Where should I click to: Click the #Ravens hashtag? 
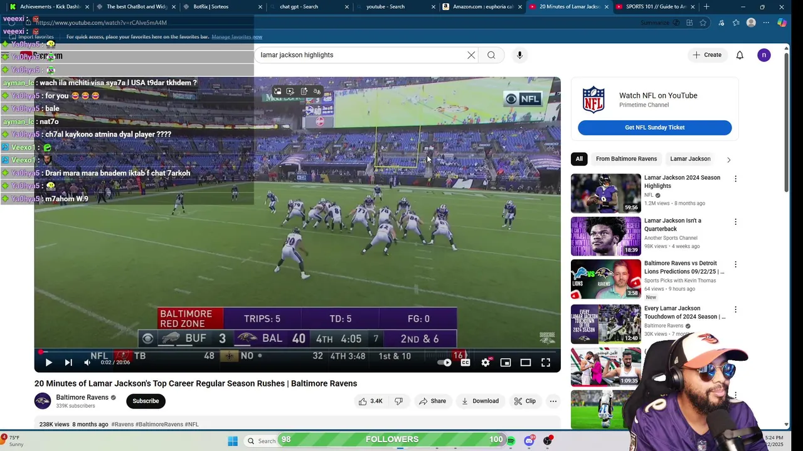122,424
